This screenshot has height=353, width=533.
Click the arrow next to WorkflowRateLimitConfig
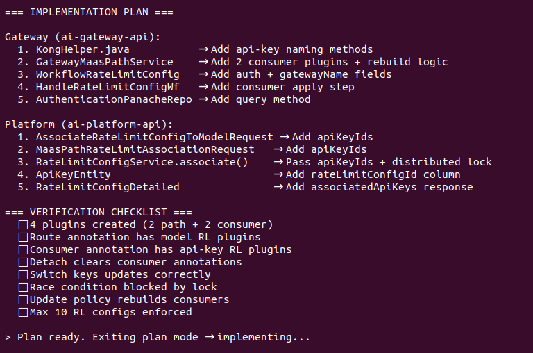coord(203,74)
